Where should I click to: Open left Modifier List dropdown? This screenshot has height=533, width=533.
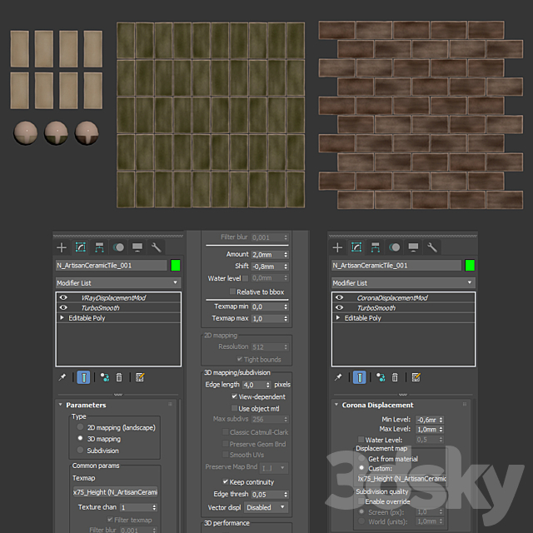(x=118, y=283)
